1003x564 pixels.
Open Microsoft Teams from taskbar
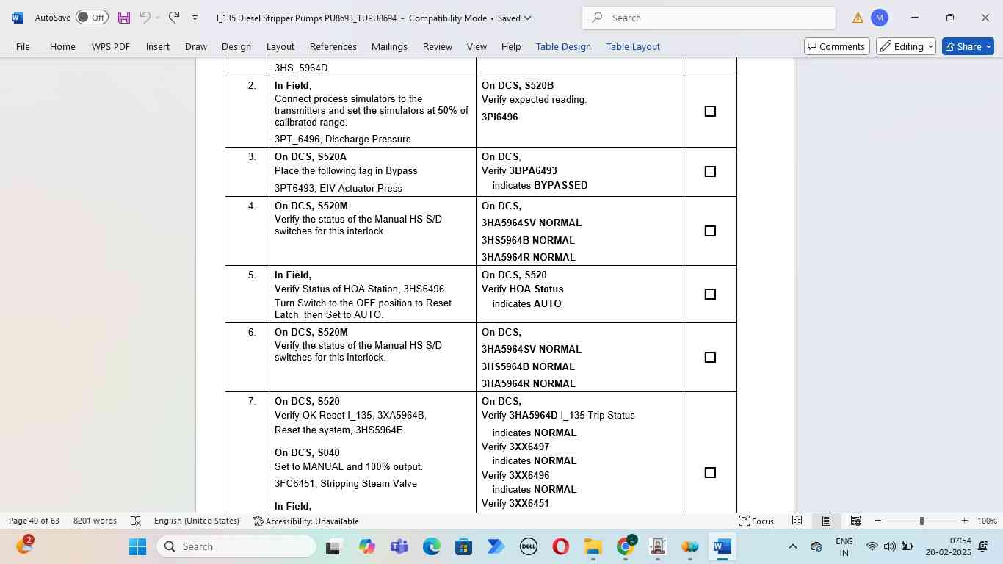point(399,546)
